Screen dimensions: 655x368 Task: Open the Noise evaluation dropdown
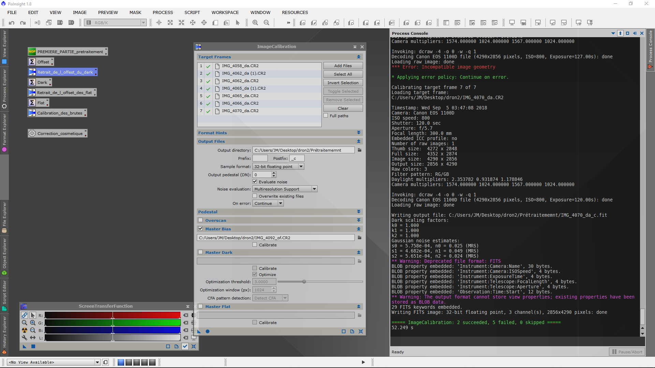[x=285, y=189]
